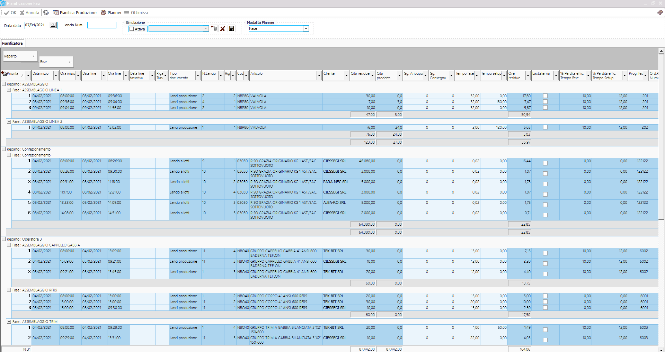Click the new simulation icon
The height and width of the screenshot is (352, 665).
(x=214, y=28)
